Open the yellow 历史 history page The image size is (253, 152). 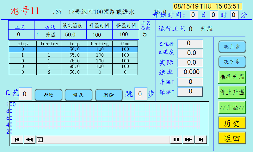[x=232, y=123]
